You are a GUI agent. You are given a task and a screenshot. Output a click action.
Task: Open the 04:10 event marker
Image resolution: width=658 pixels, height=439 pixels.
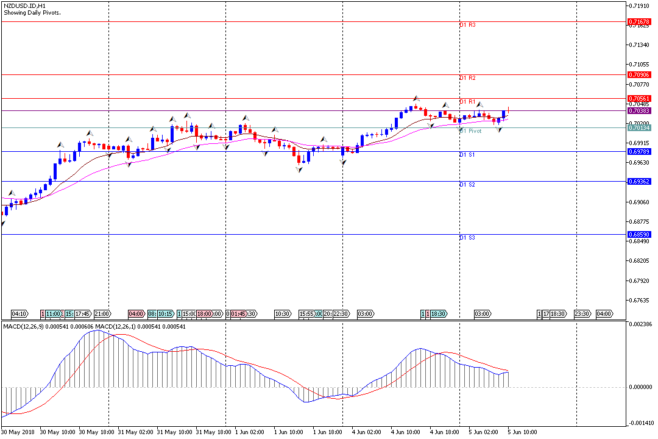pyautogui.click(x=19, y=314)
